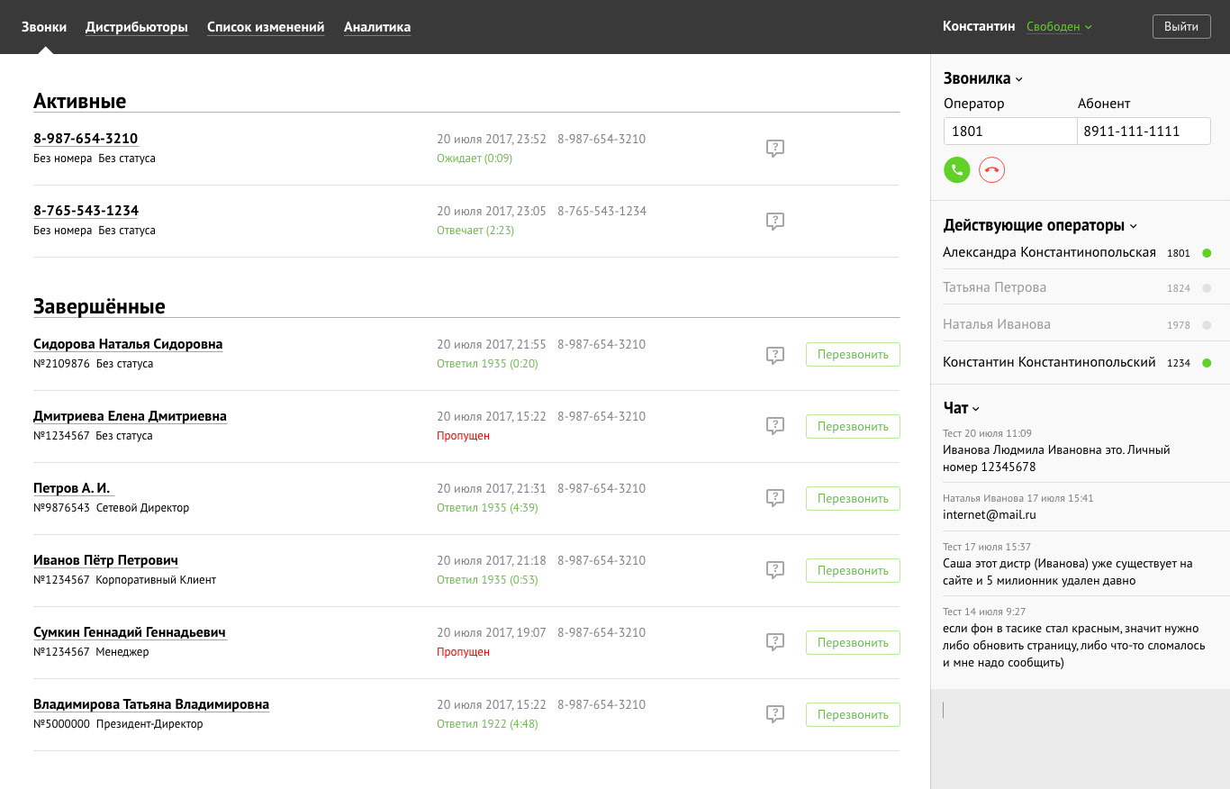This screenshot has width=1230, height=789.
Task: Open comment icon for Владимирова Татьяна Владимировна
Action: (774, 714)
